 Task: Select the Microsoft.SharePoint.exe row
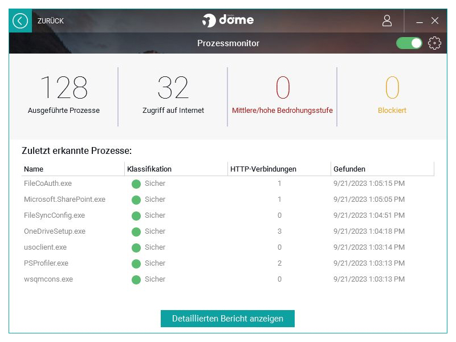point(227,199)
